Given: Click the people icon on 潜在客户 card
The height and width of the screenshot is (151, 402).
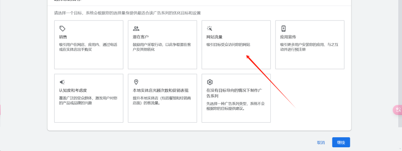Looking at the screenshot, I should click(136, 28).
